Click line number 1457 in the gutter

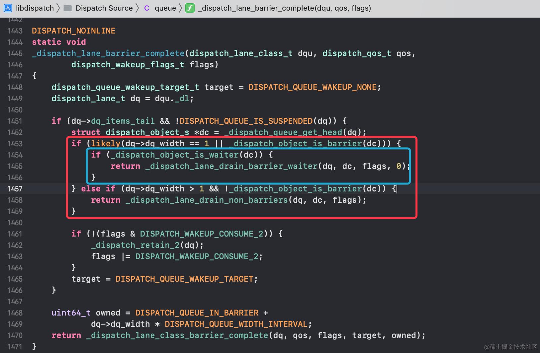(15, 189)
